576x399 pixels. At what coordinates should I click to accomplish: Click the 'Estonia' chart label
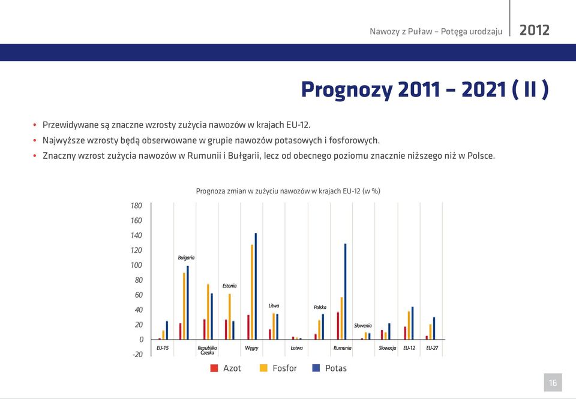coord(230,286)
